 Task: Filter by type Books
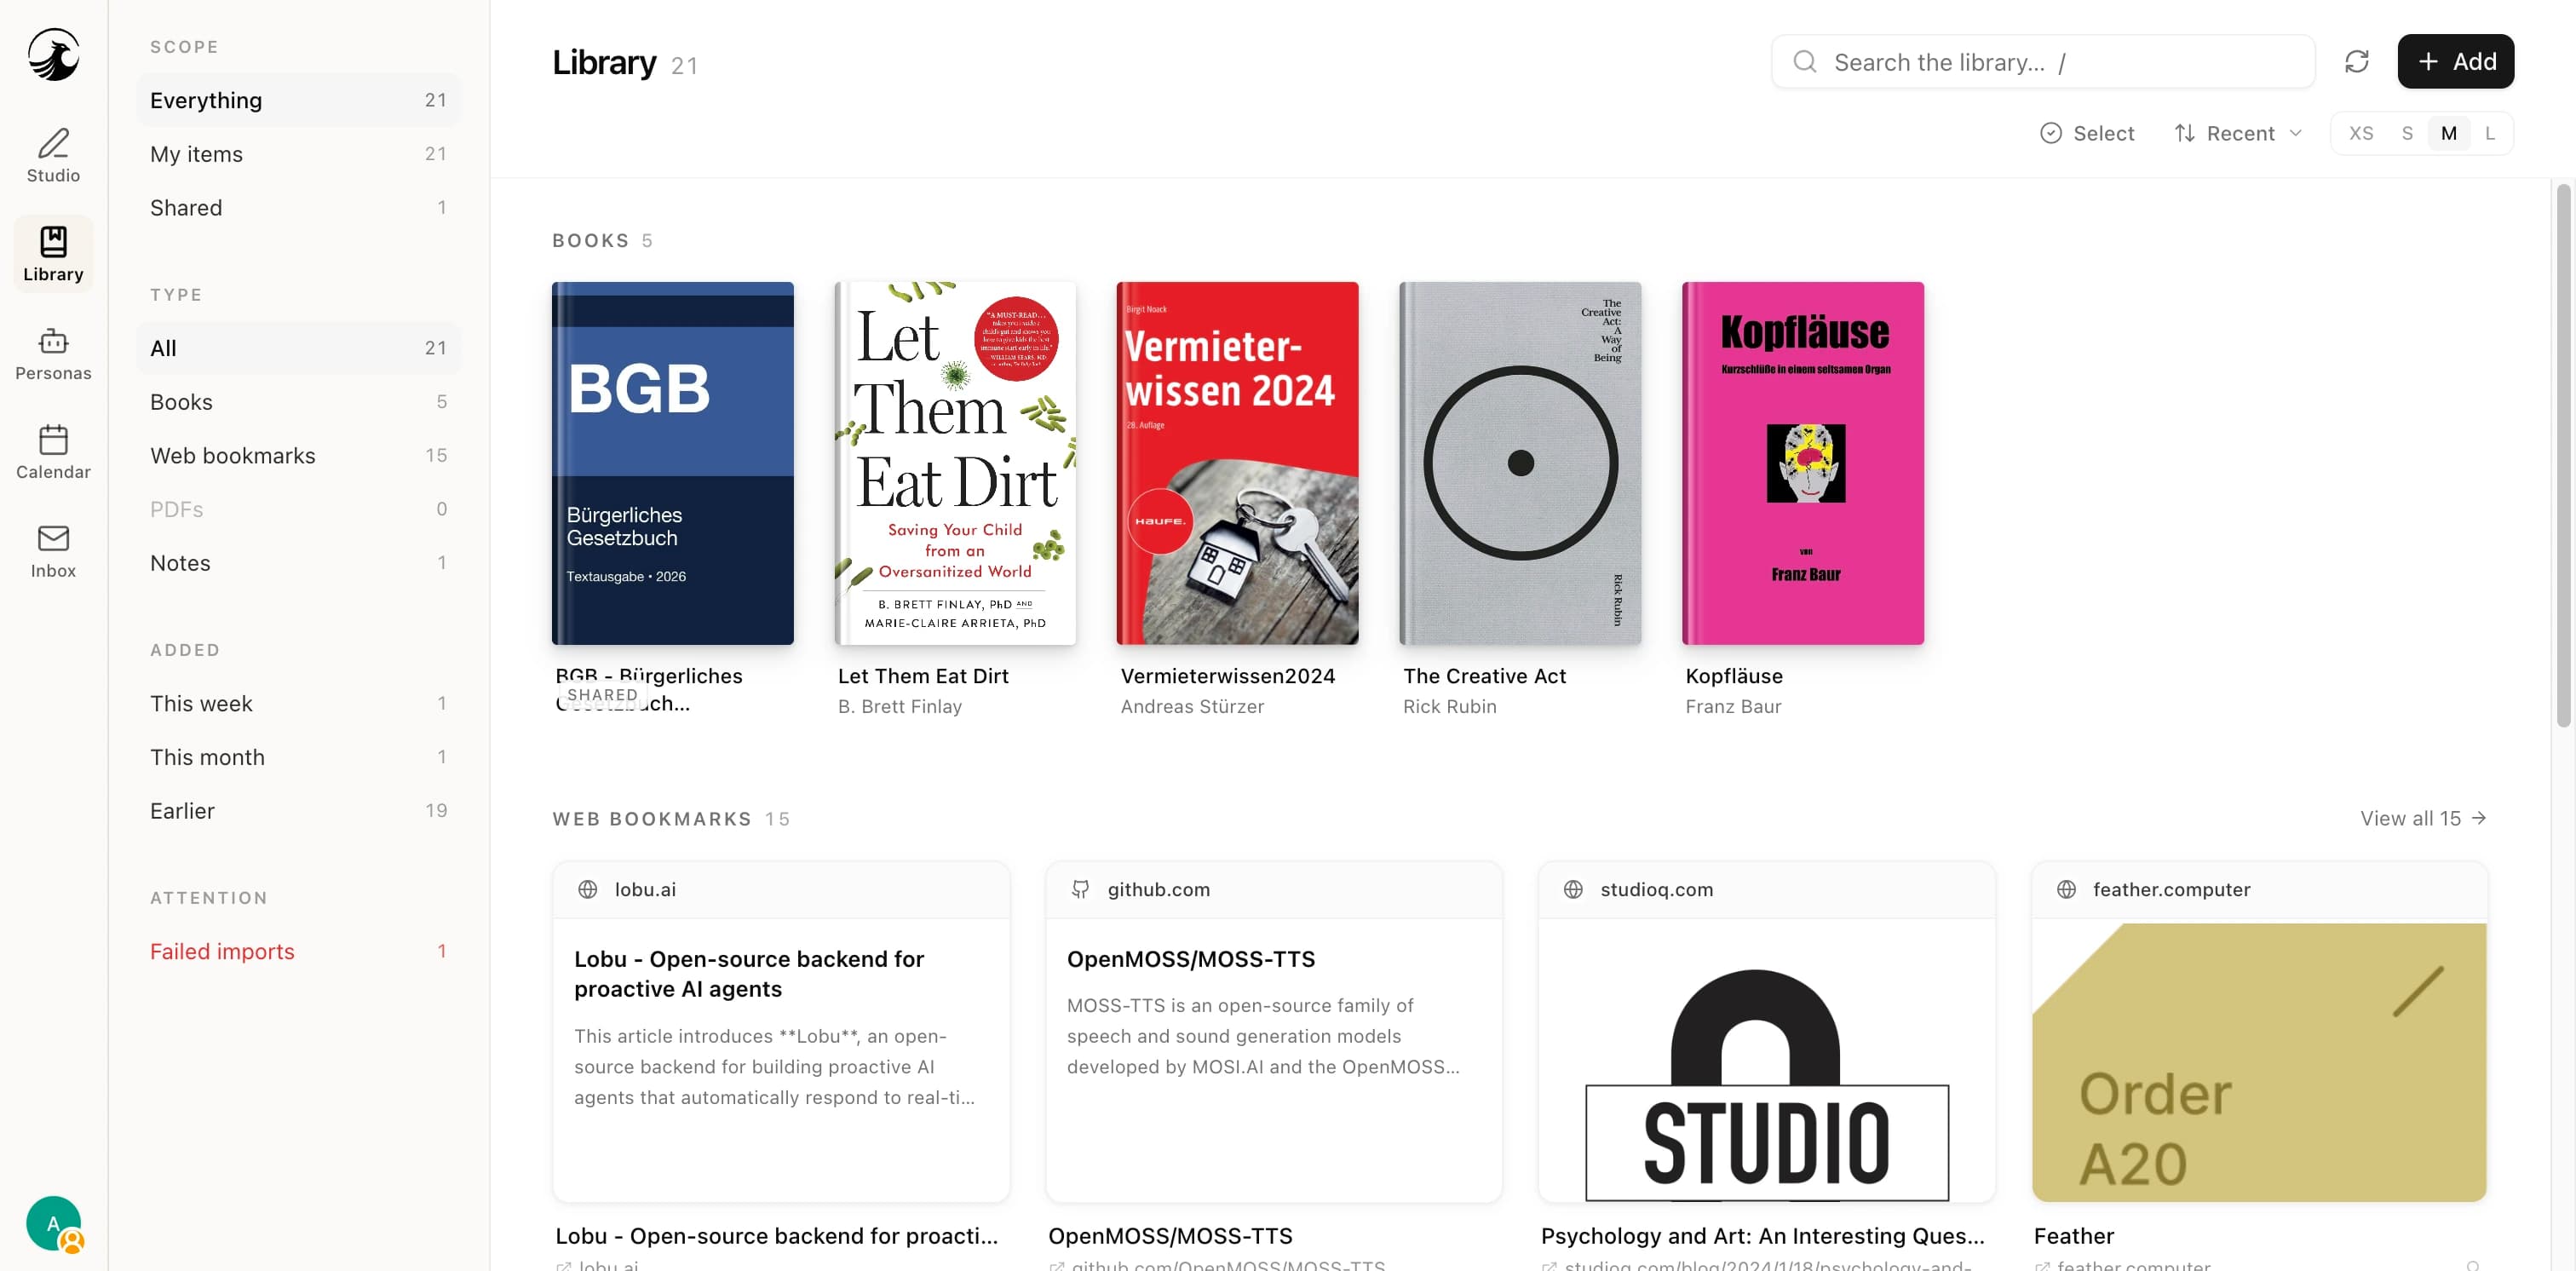point(298,402)
